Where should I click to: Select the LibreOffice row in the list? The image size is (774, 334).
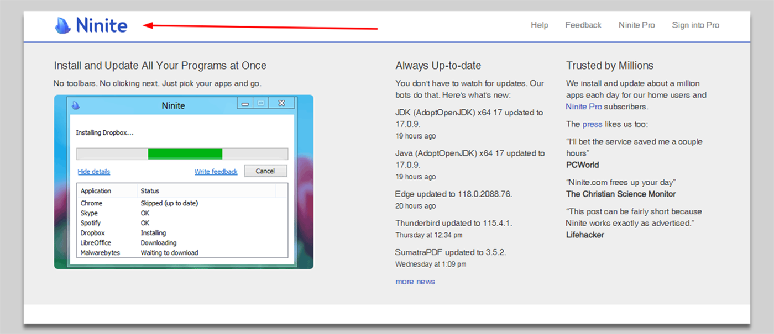click(182, 243)
